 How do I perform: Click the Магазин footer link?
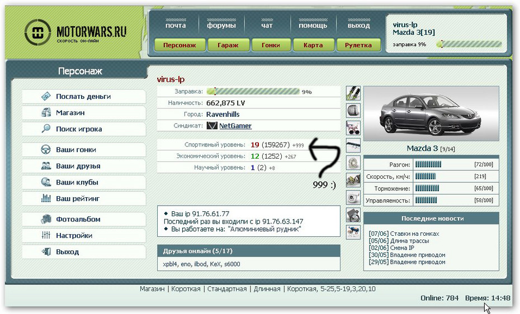(x=152, y=289)
